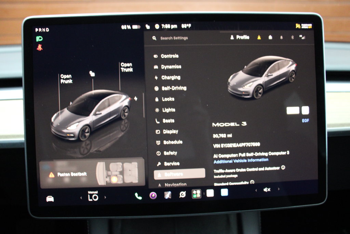Tap the VIN number text
This screenshot has width=350, height=234.
[237, 145]
